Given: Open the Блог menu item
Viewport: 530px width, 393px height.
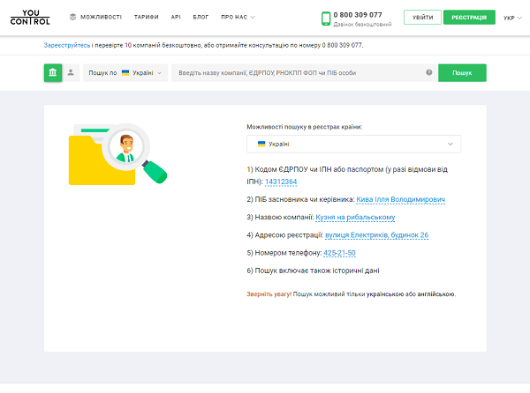Looking at the screenshot, I should click(x=201, y=17).
